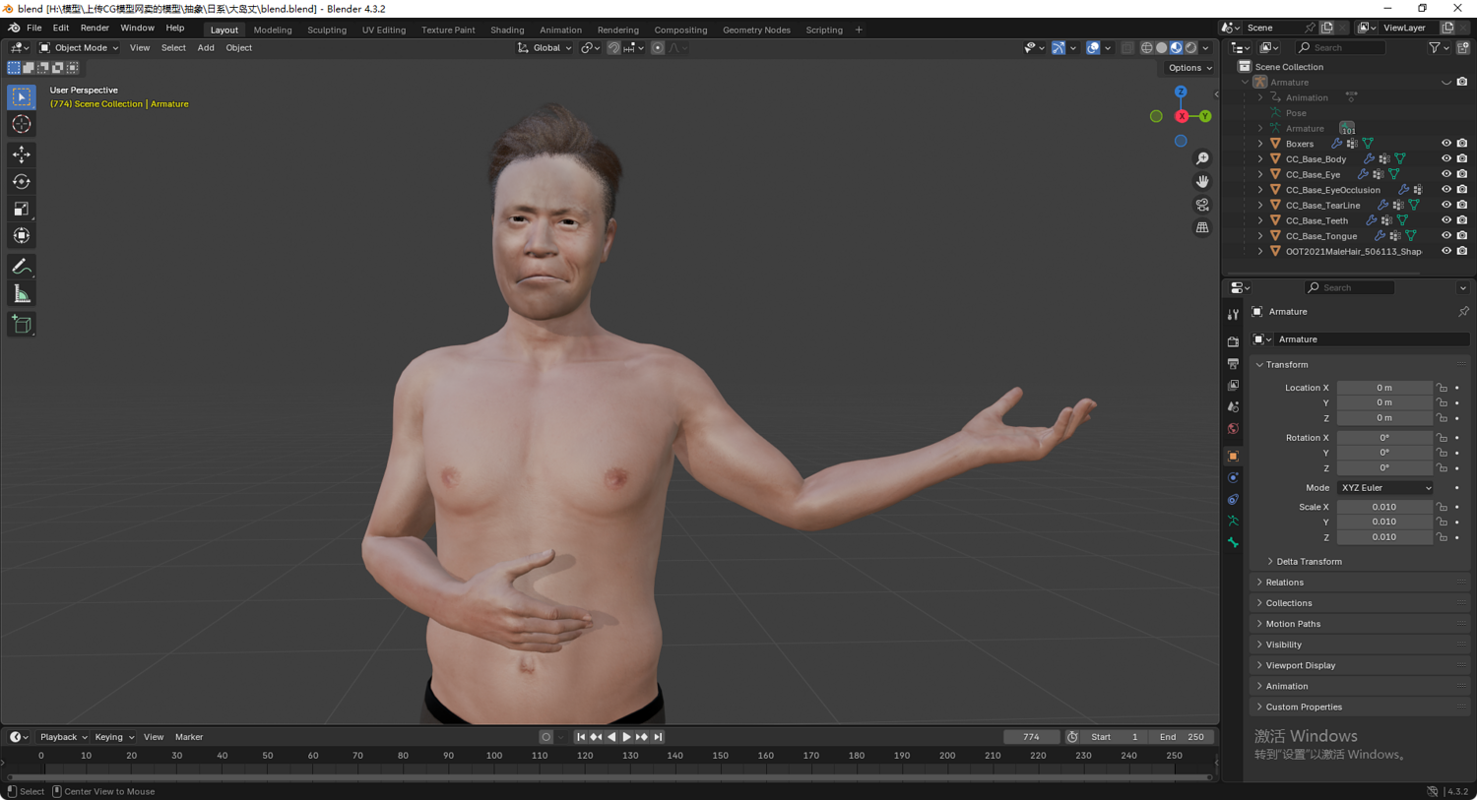The image size is (1477, 800).
Task: Pick the Annotate tool
Action: 22,267
